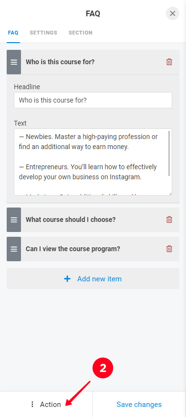This screenshot has height=417, width=186.
Task: Switch to the SETTINGS tab
Action: pos(43,33)
